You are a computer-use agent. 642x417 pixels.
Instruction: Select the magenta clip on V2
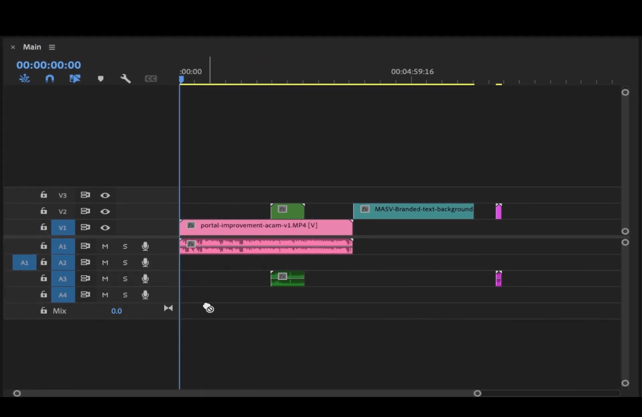[x=499, y=211]
